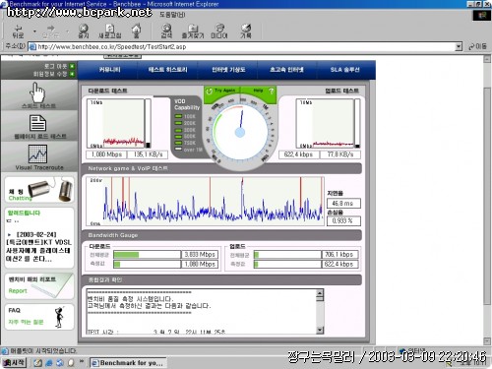Click the Start button on the taskbar

coord(14,362)
